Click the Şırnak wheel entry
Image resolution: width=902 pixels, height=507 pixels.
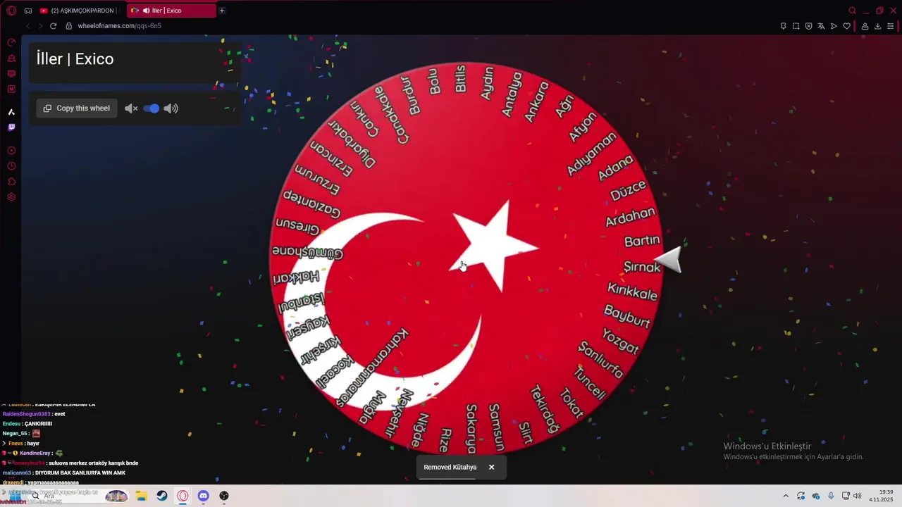point(642,267)
